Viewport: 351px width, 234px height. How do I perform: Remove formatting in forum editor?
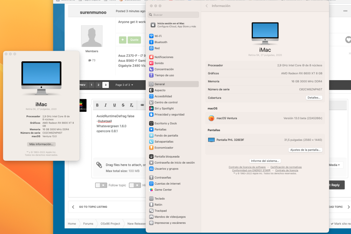click(132, 105)
